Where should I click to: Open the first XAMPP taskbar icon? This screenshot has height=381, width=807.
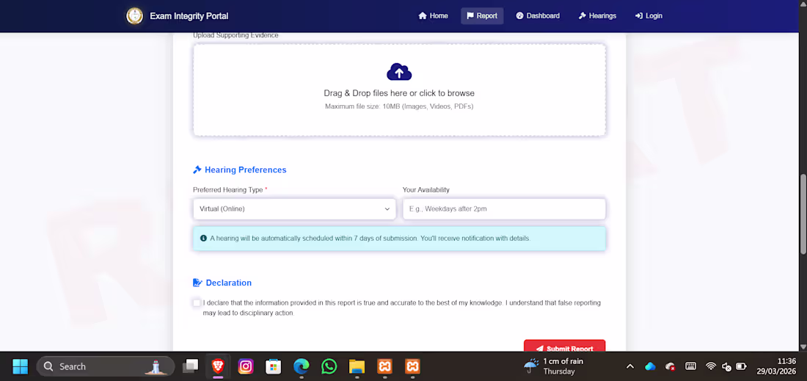click(385, 366)
